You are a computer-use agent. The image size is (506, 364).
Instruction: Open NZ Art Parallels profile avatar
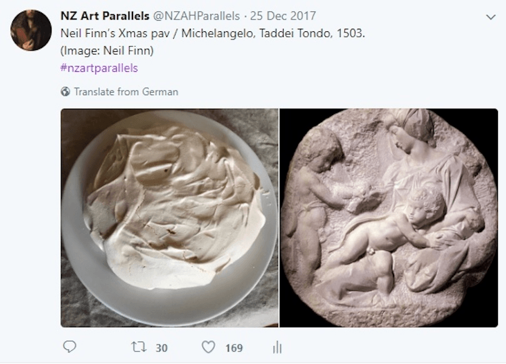(31, 31)
